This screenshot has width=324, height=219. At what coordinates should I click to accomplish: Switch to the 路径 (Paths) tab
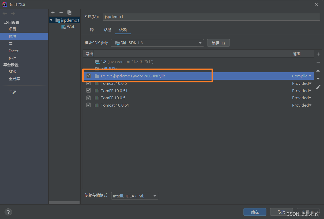107,30
